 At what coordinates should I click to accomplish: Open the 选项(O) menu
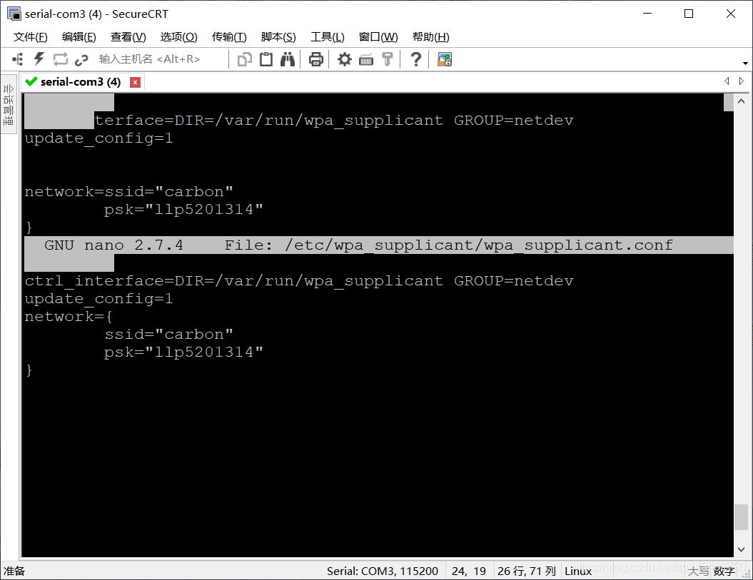[178, 37]
